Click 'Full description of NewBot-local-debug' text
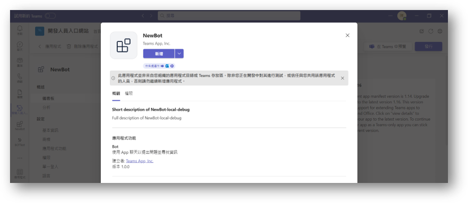Screen dimensions: 468x203 [146, 118]
